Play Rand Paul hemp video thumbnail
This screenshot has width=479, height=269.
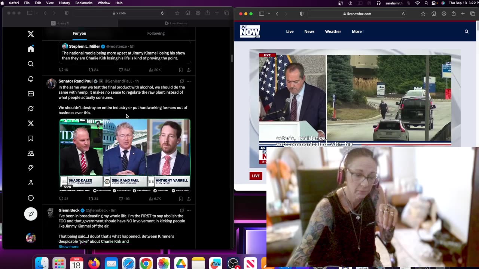(125, 155)
